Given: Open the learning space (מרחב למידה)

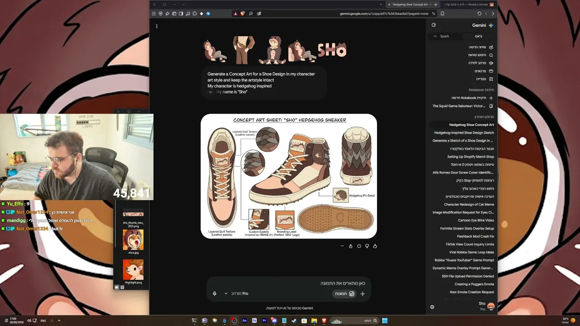Looking at the screenshot, I should tap(480, 63).
